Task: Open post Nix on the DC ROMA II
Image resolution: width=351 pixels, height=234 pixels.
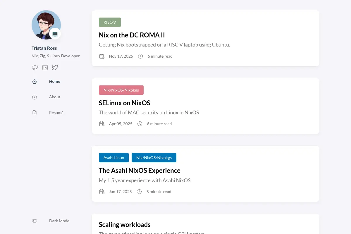Action: pyautogui.click(x=132, y=35)
